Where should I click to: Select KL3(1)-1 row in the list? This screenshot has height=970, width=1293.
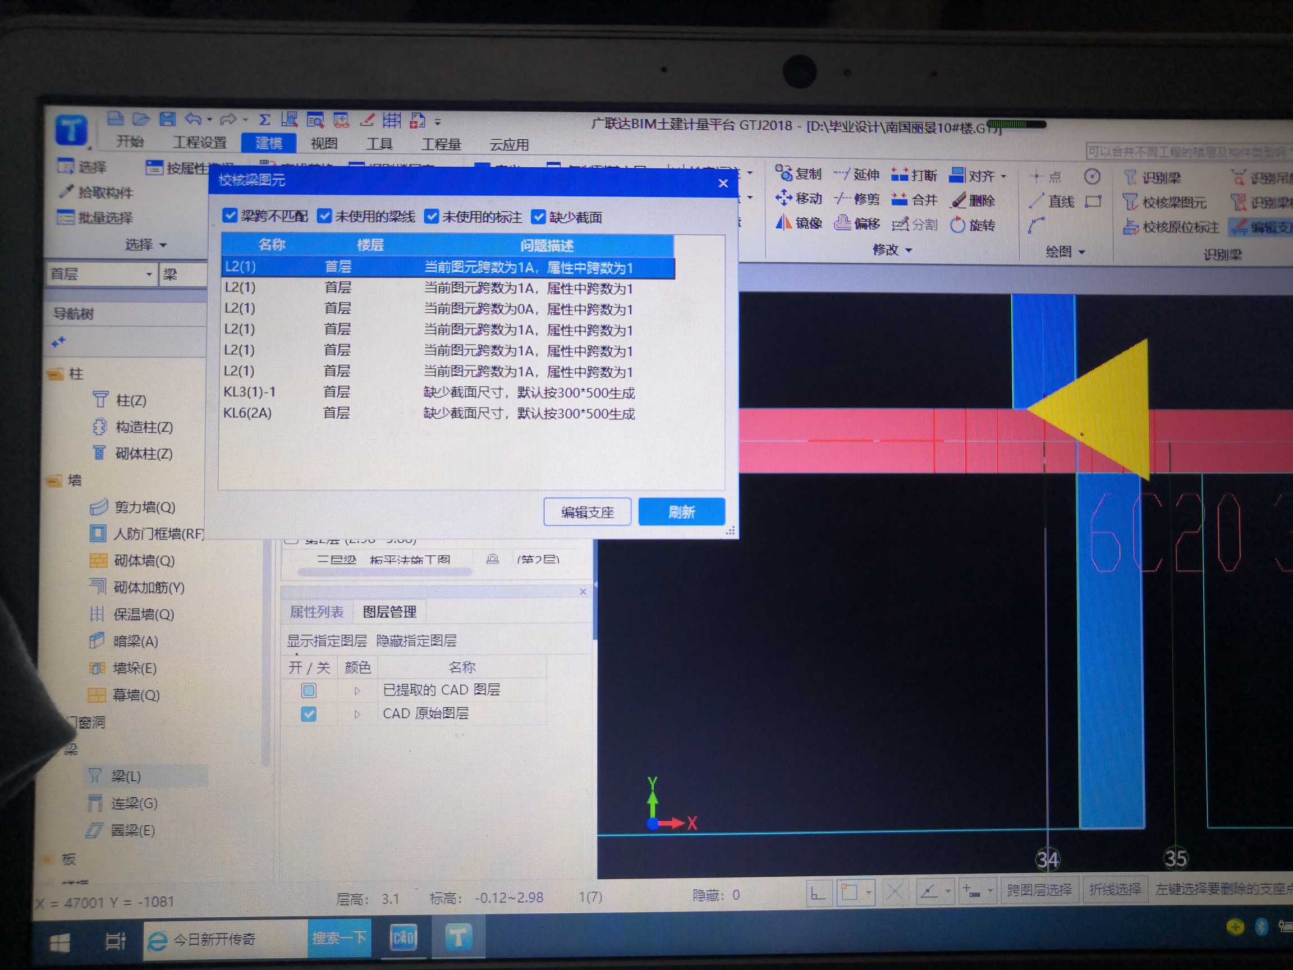coord(448,392)
